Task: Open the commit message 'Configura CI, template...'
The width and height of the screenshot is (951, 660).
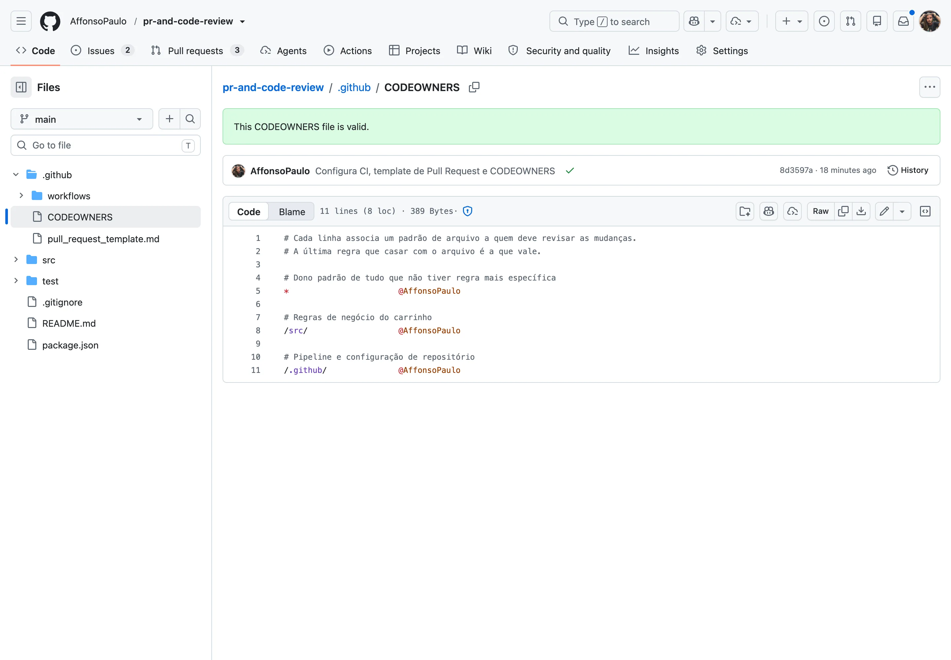Action: pyautogui.click(x=435, y=171)
